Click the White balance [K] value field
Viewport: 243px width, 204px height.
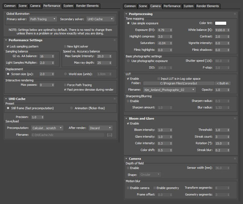221,30
